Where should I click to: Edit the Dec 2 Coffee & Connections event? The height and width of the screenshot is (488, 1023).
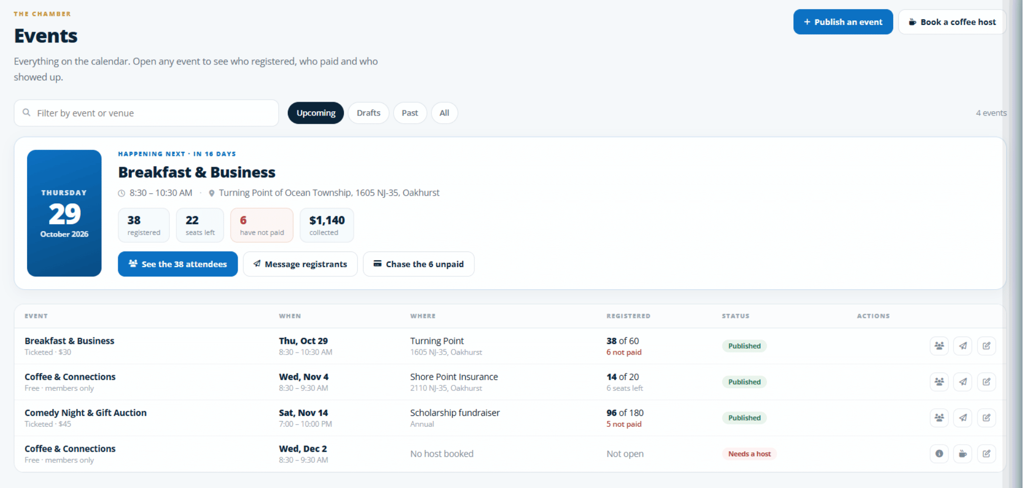click(986, 454)
